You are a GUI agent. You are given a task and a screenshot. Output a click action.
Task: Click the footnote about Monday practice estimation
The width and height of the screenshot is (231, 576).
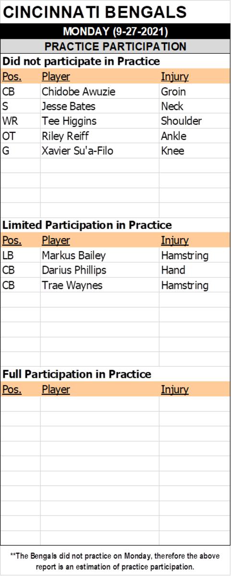tap(115, 561)
